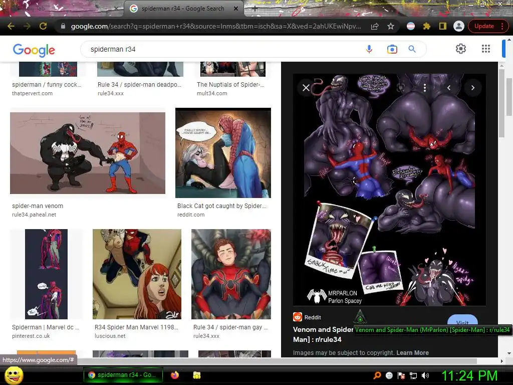The width and height of the screenshot is (513, 385).
Task: Open result from thatpervert.com
Action: tap(48, 79)
